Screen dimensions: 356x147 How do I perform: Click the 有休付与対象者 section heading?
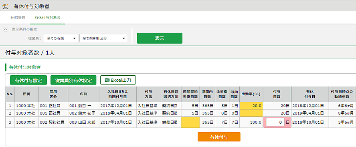24,67
